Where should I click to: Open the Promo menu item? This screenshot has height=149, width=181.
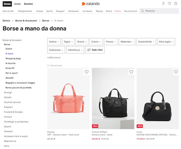click(x=118, y=11)
